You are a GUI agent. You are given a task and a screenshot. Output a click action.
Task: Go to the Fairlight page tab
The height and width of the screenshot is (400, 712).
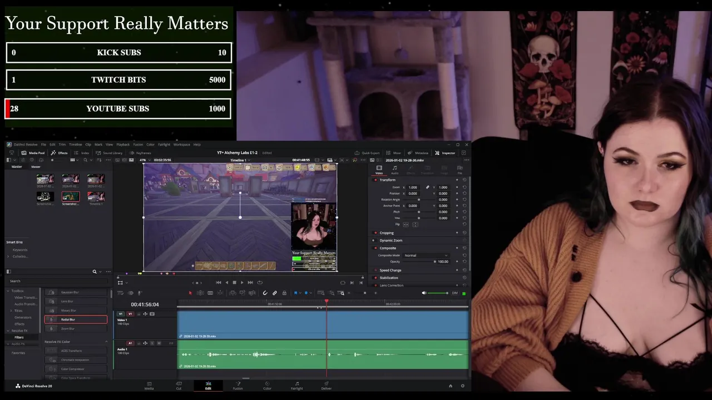click(297, 386)
